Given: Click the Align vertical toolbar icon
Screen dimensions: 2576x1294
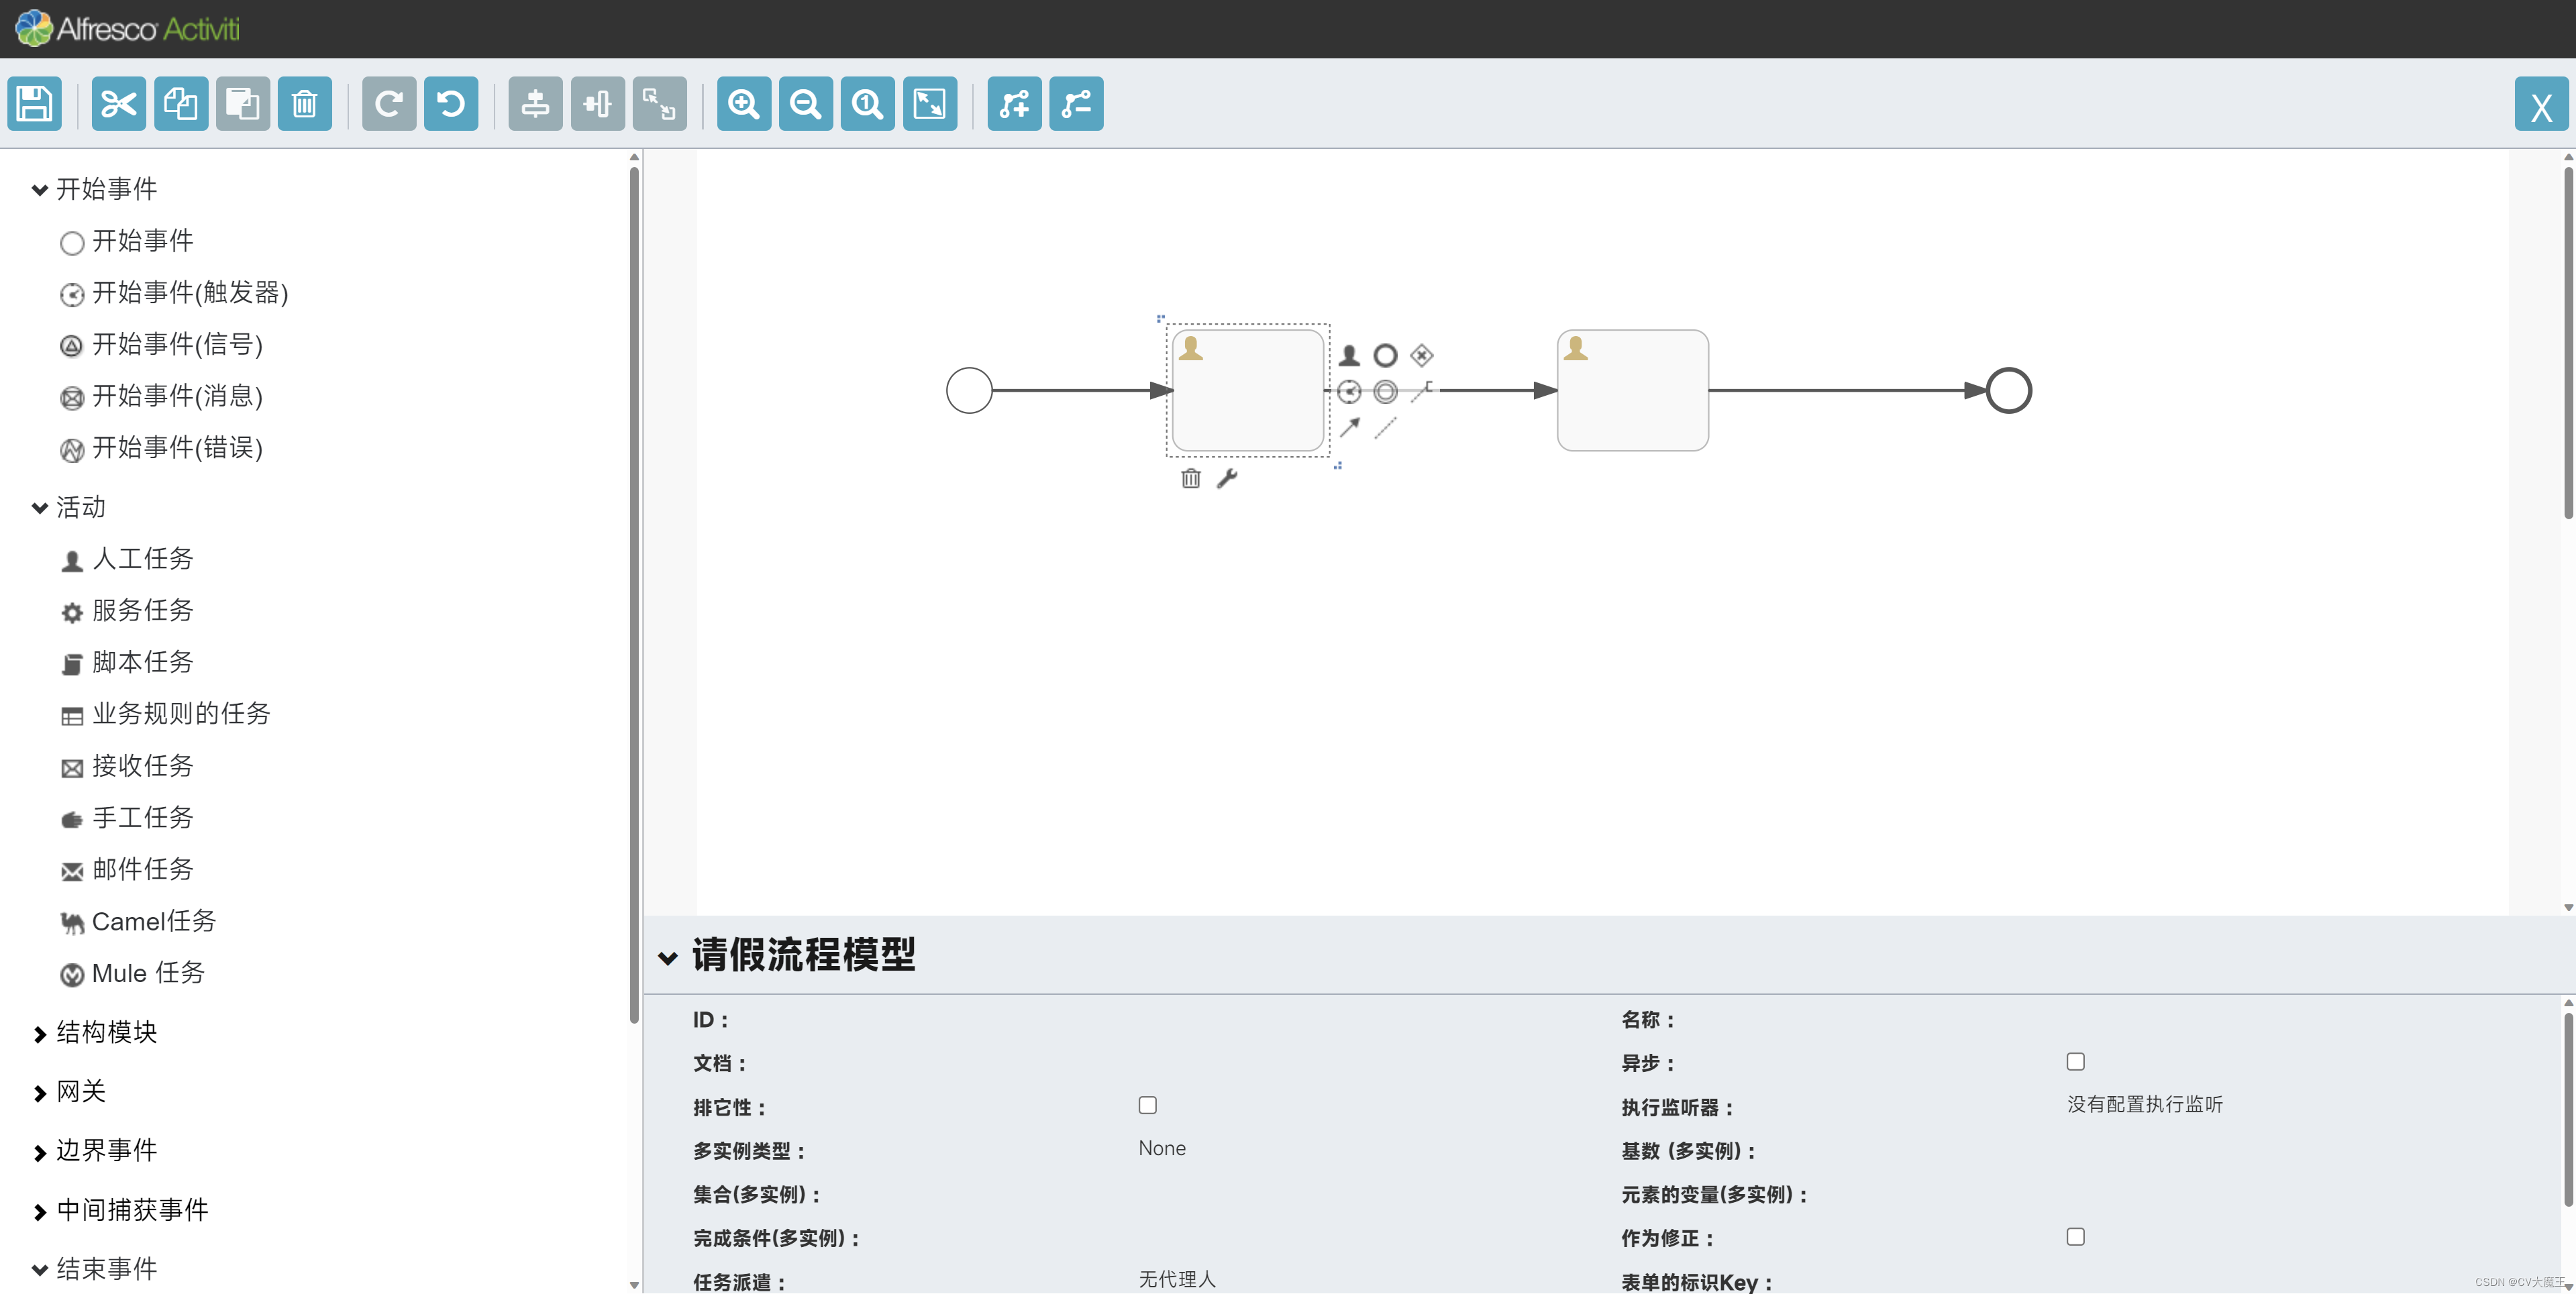Looking at the screenshot, I should pos(536,104).
